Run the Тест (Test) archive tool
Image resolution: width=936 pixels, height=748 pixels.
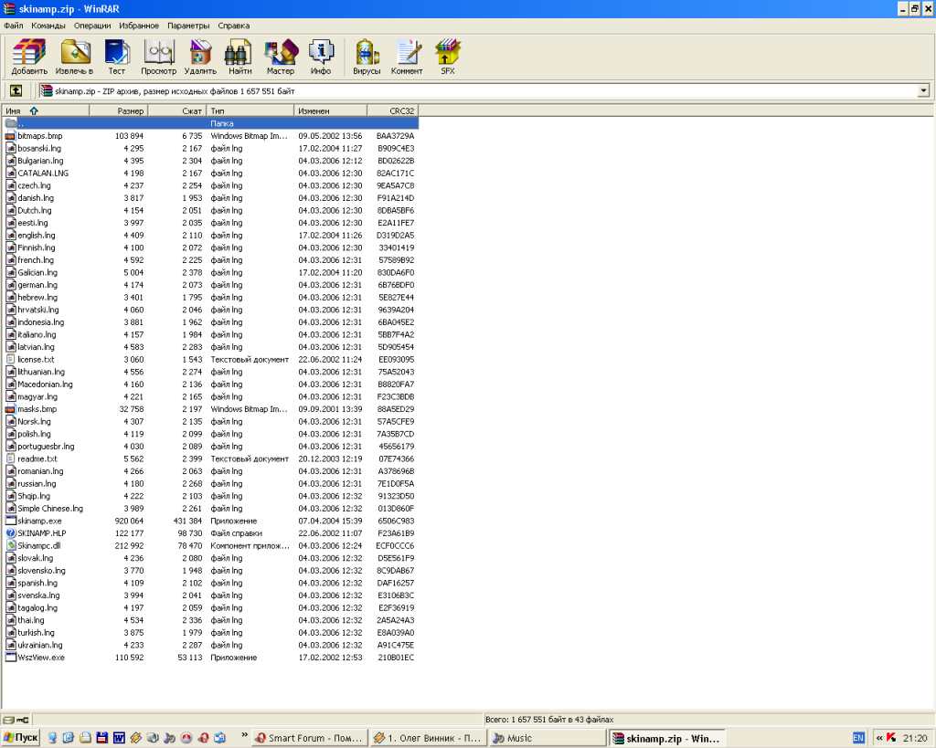pos(117,57)
